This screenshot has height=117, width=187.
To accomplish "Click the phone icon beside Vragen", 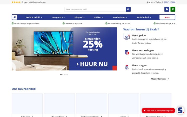I will click(x=148, y=2).
